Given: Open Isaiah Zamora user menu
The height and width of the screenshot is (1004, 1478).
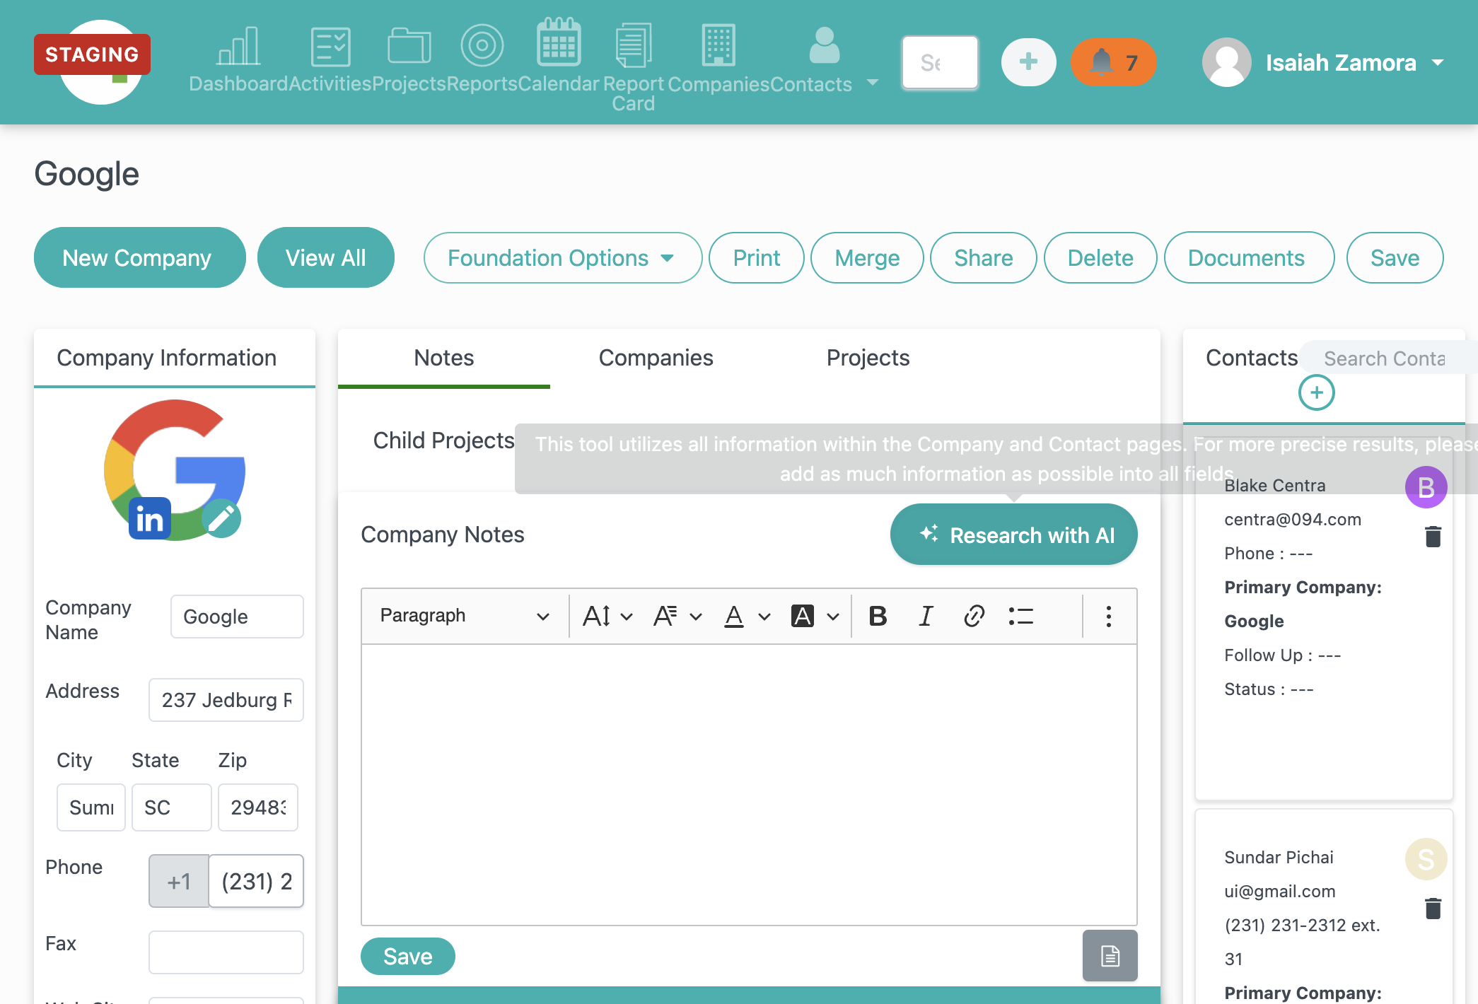Looking at the screenshot, I should (x=1322, y=62).
